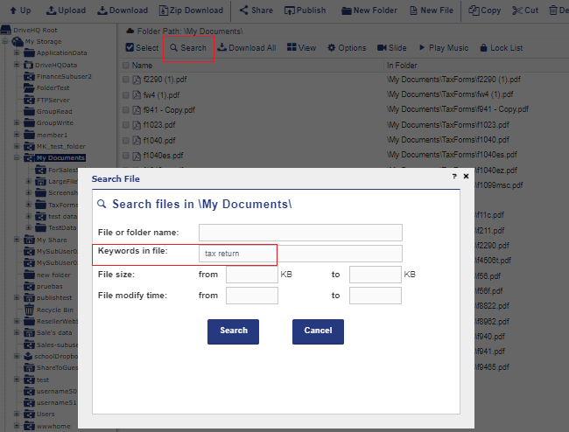Open the Options menu
This screenshot has height=432, width=569.
(x=347, y=47)
